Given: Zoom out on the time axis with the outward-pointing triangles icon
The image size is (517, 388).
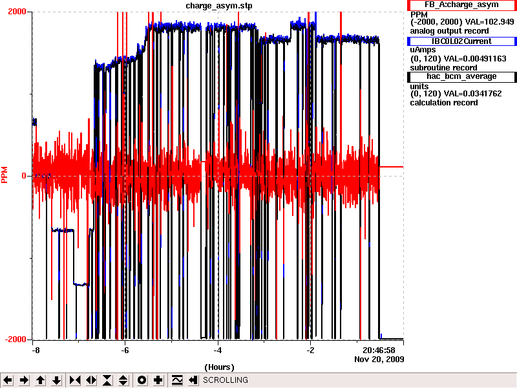Looking at the screenshot, I should click(91, 380).
